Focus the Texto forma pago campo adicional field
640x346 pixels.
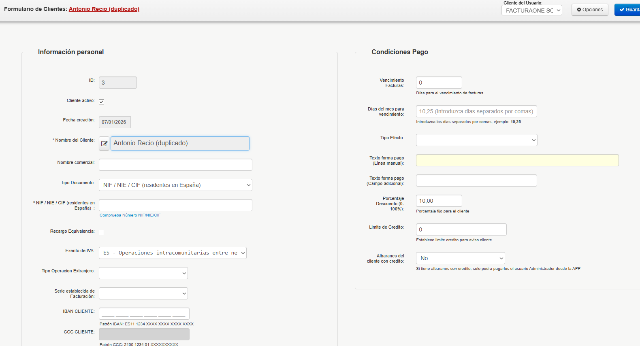click(x=476, y=180)
